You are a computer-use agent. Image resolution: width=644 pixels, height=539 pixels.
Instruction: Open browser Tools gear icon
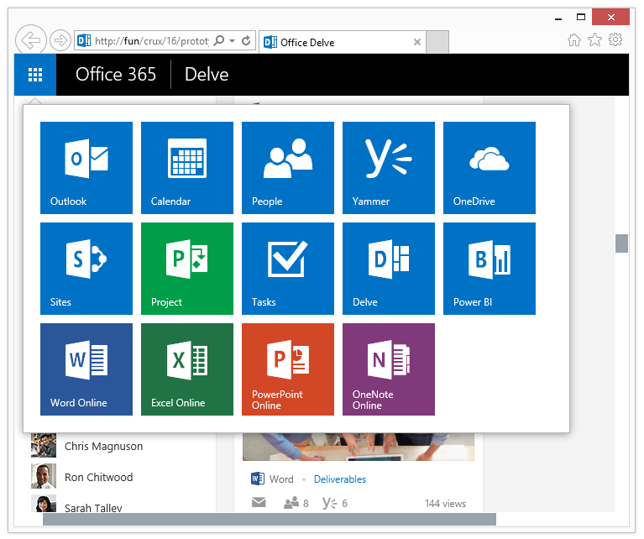coord(615,39)
